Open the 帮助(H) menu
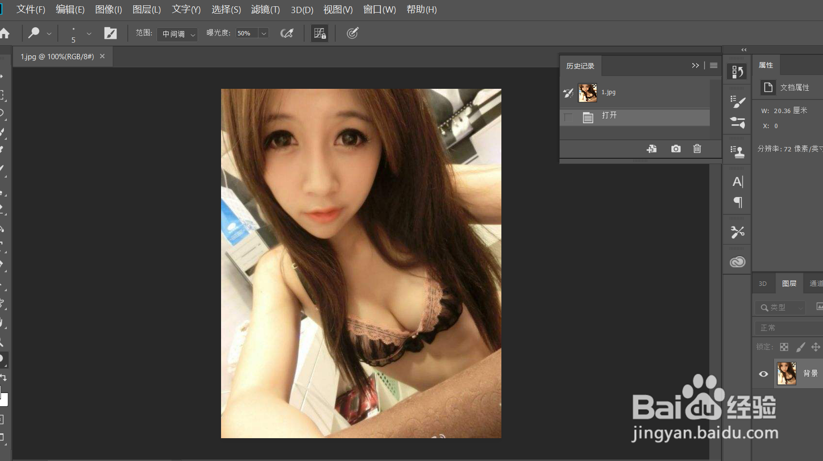 (x=422, y=10)
